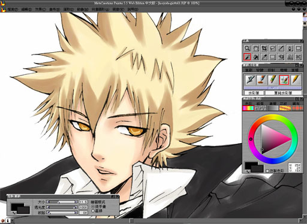Enable the 仿製色彩 clone color checkbox
The height and width of the screenshot is (224, 307).
[x=267, y=171]
